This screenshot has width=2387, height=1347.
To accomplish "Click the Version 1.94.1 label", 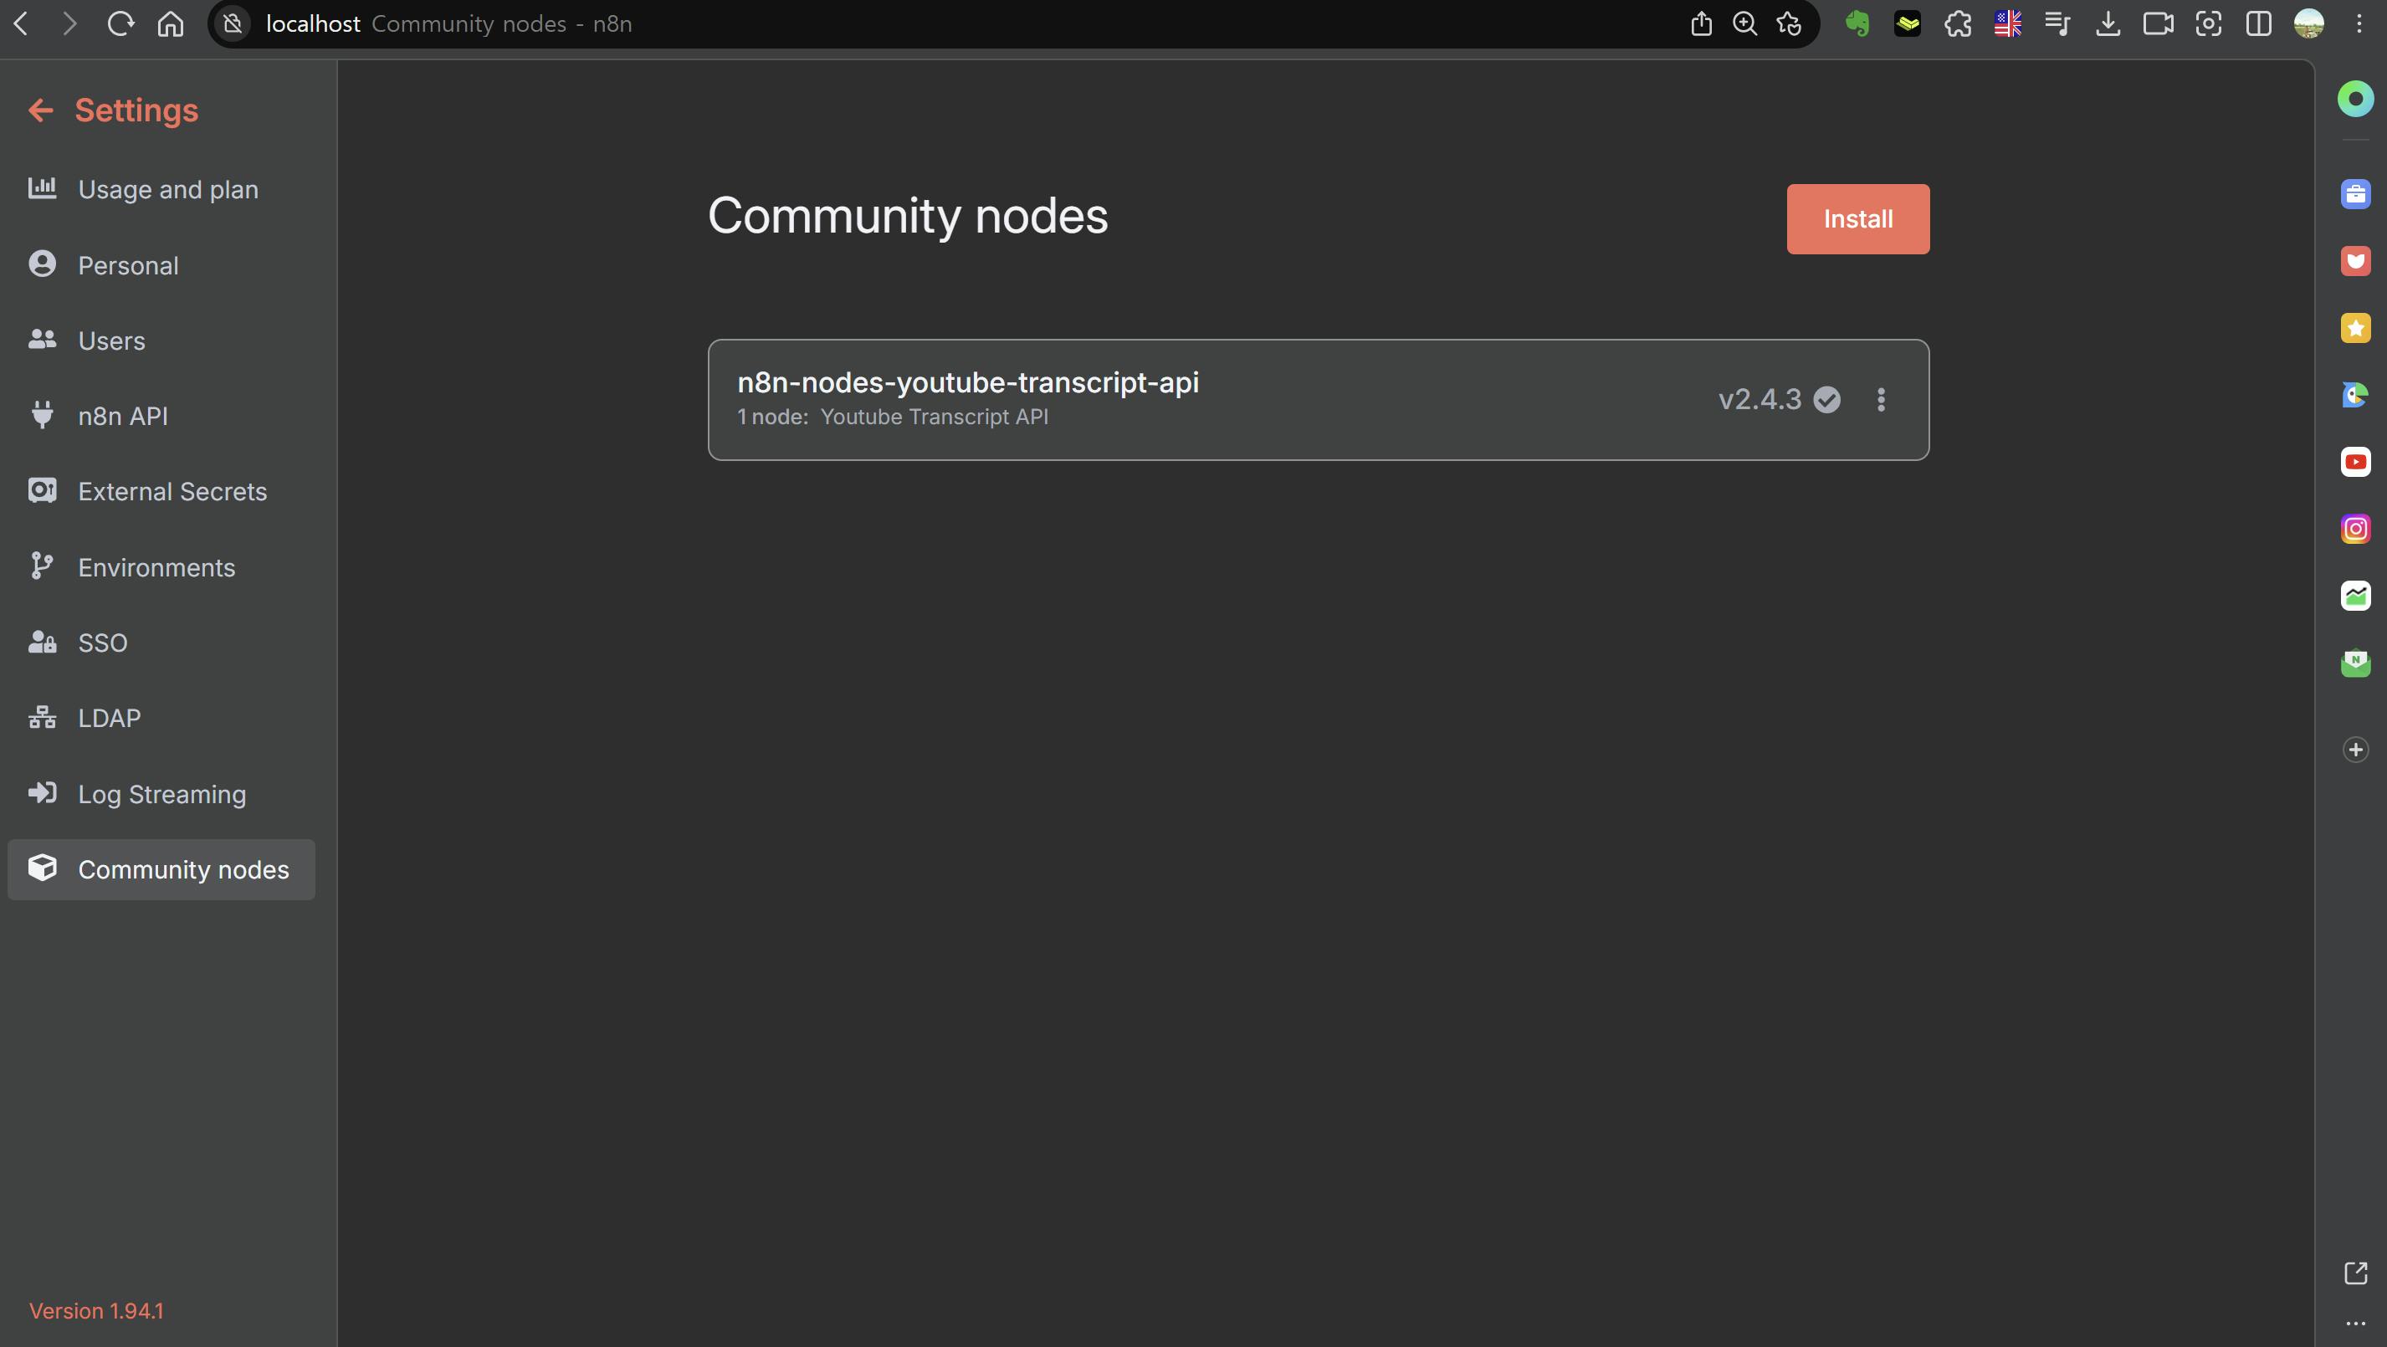I will tap(96, 1310).
